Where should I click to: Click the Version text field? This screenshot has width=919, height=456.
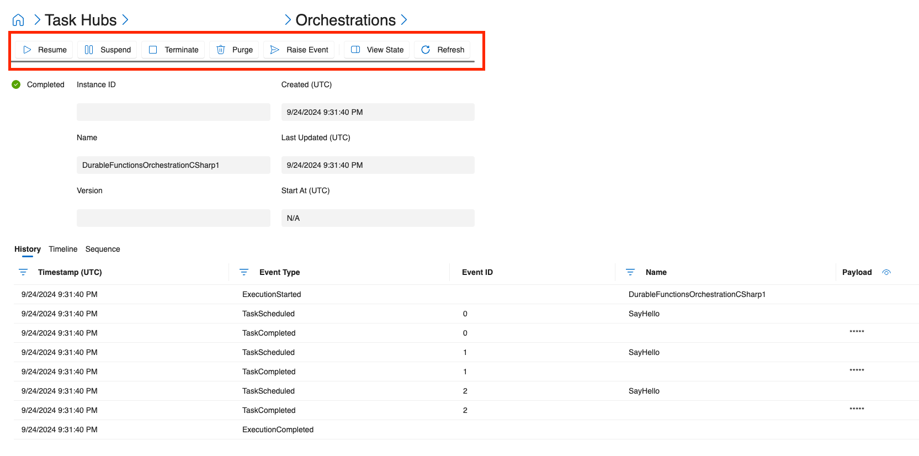173,218
